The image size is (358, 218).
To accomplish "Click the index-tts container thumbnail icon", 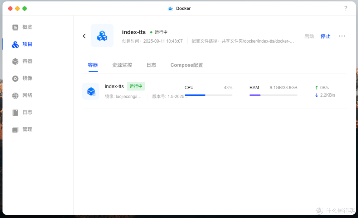I will (x=91, y=91).
